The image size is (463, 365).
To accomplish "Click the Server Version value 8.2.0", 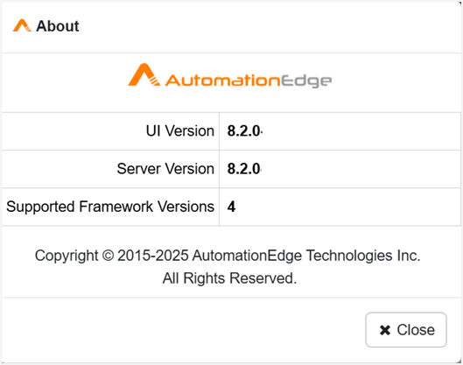I will 244,169.
